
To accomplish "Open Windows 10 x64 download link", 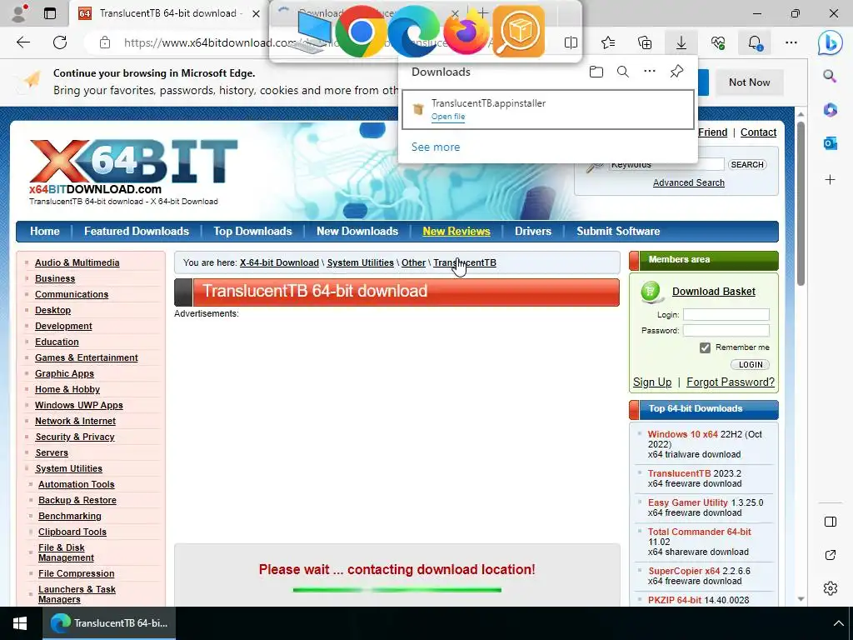I will pyautogui.click(x=683, y=434).
